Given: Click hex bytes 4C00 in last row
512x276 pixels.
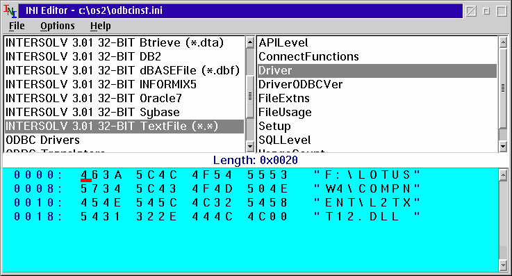Looking at the screenshot, I should 267,216.
